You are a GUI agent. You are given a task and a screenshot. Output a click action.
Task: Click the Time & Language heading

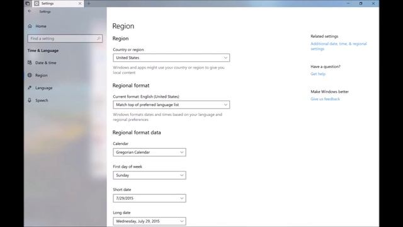coord(43,50)
